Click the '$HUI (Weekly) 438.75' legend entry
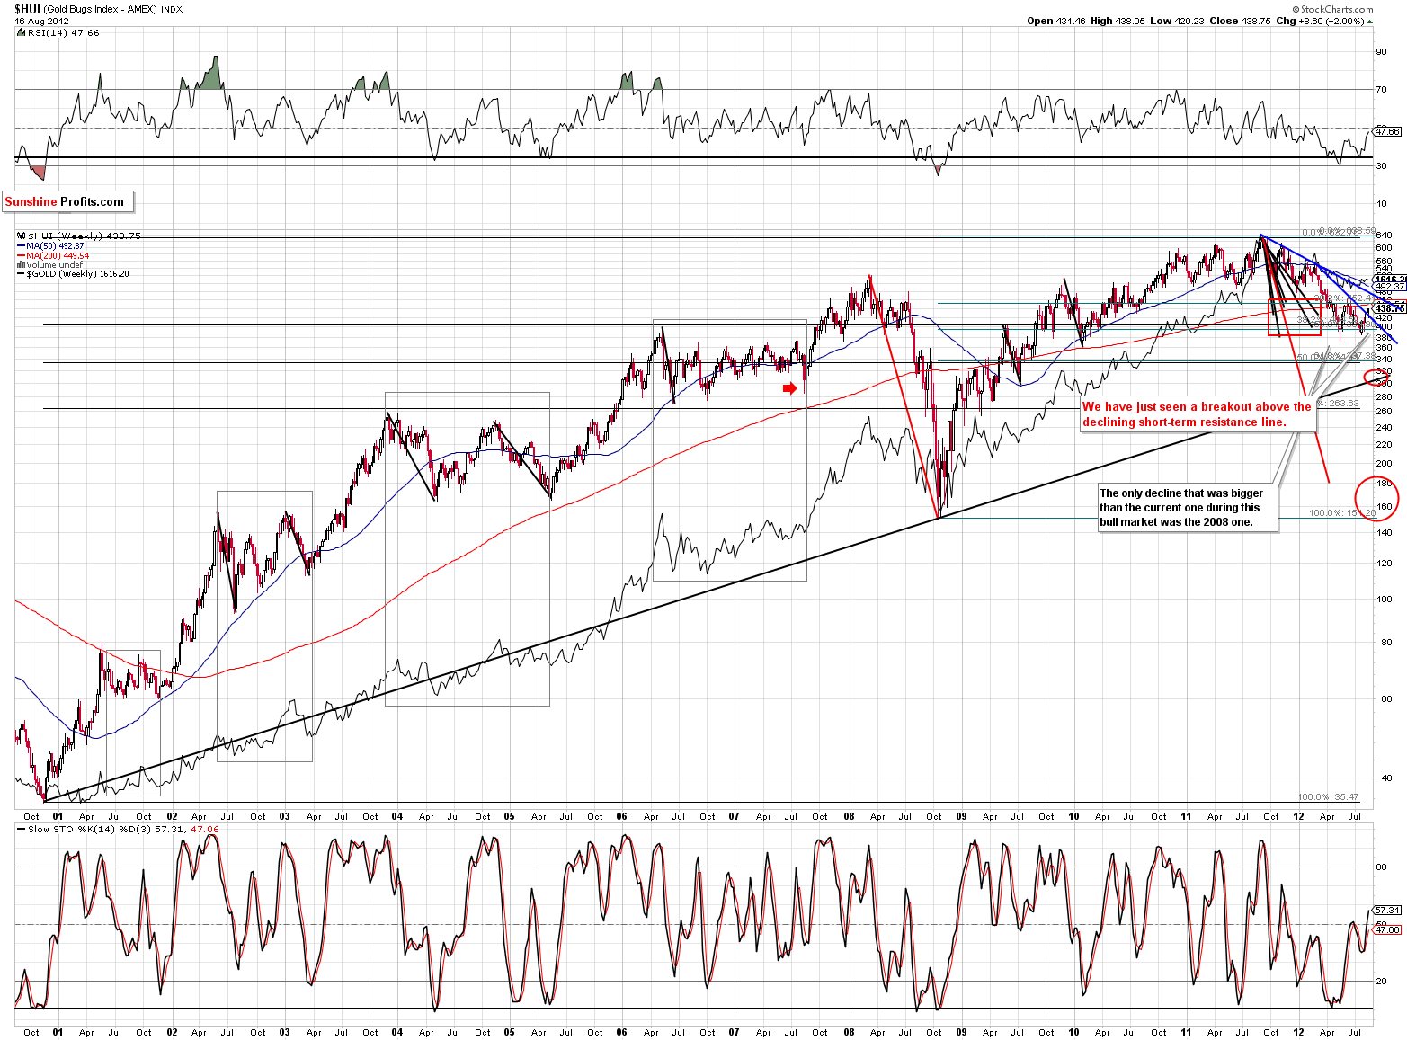1407x1040 pixels. pos(85,236)
